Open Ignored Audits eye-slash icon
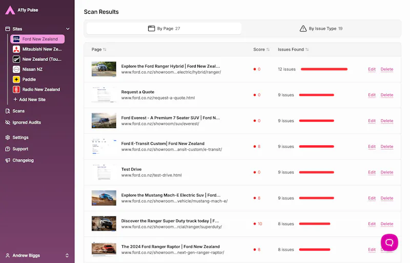Screen dimensions: 410x263 (8, 122)
